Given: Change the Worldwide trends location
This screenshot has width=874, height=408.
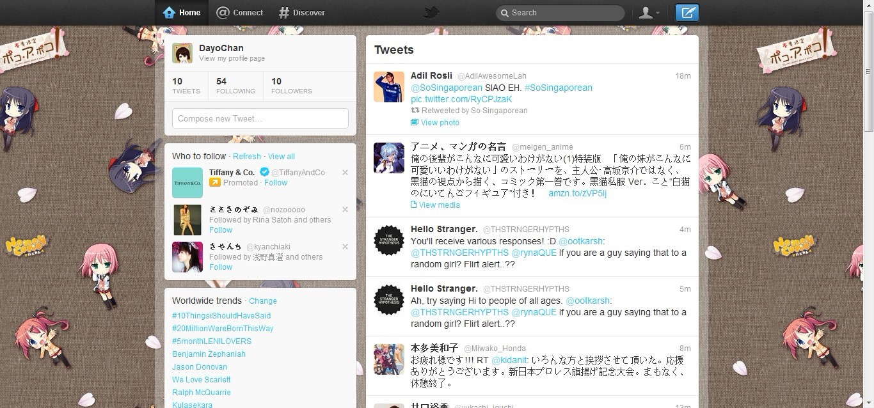Looking at the screenshot, I should coord(263,301).
